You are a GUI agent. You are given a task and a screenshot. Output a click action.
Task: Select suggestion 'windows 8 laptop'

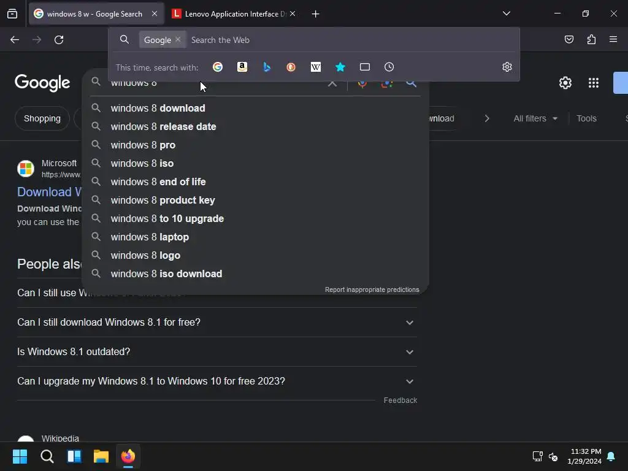(255, 237)
